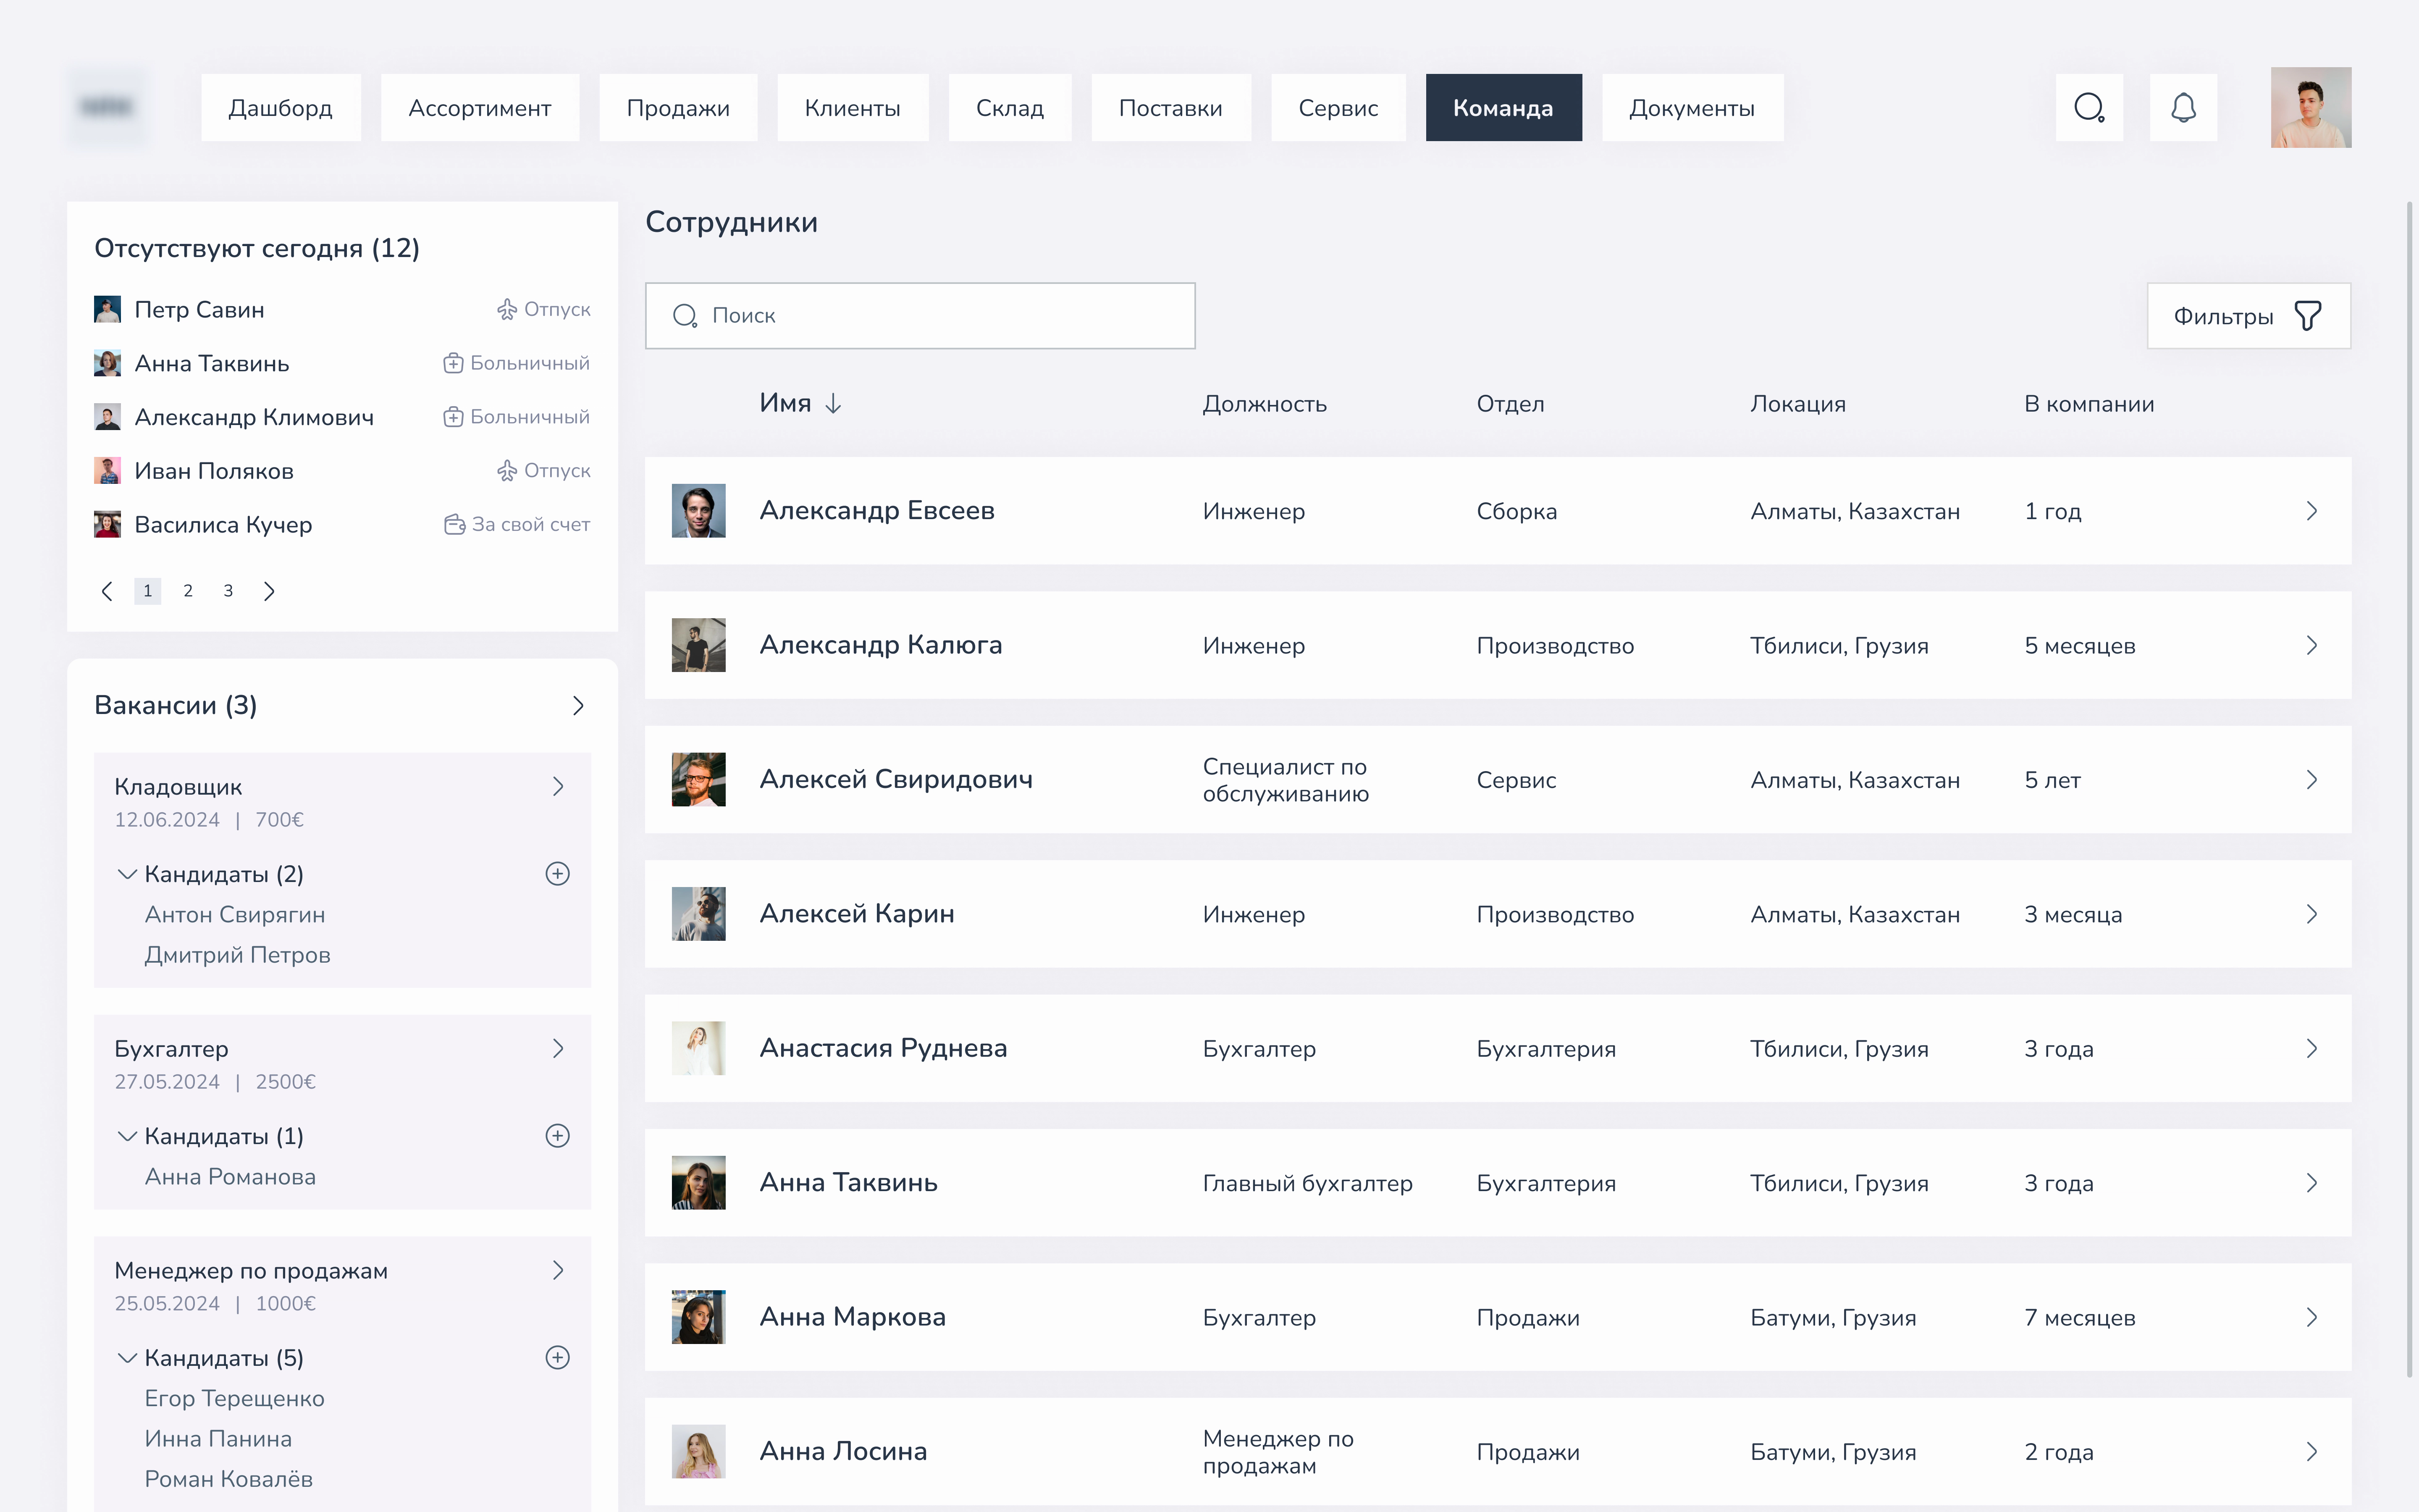
Task: Open the Фильтры button
Action: 2248,316
